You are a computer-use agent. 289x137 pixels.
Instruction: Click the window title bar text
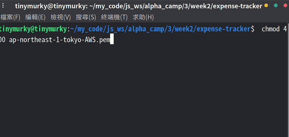click(139, 6)
